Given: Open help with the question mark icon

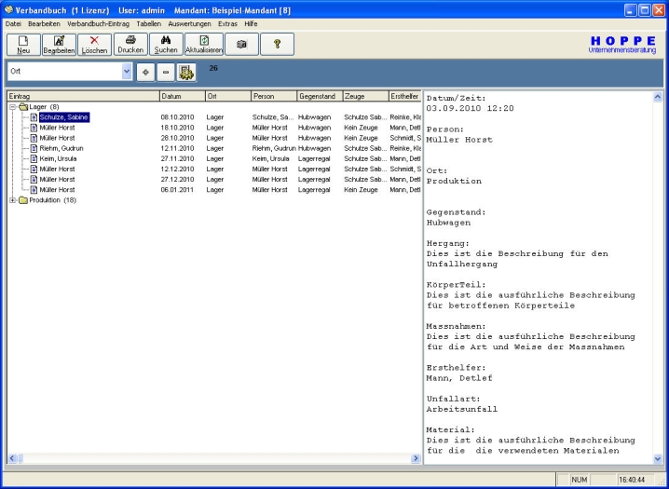Looking at the screenshot, I should tap(277, 44).
